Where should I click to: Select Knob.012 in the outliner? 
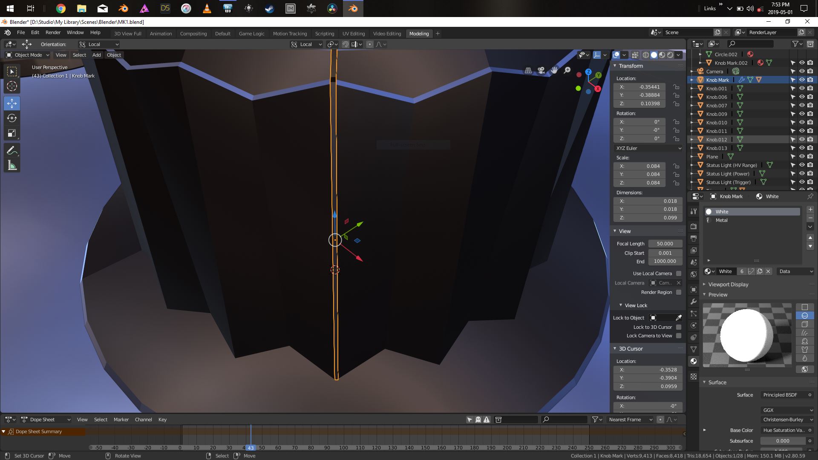pyautogui.click(x=717, y=140)
